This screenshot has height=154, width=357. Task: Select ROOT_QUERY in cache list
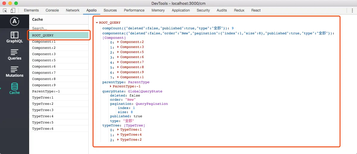click(59, 35)
